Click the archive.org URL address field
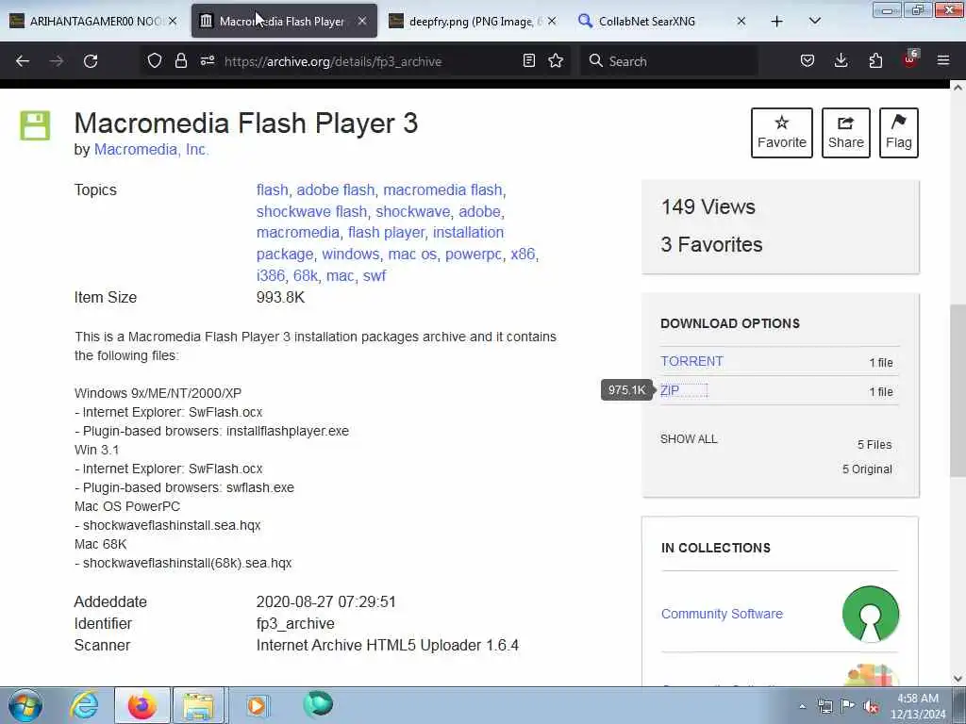 [x=370, y=61]
